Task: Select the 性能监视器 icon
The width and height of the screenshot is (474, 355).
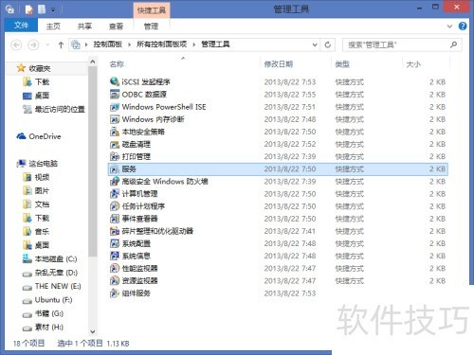Action: point(114,268)
